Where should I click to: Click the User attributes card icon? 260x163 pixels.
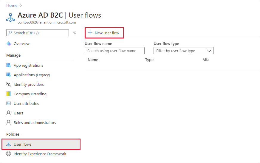coord(9,103)
